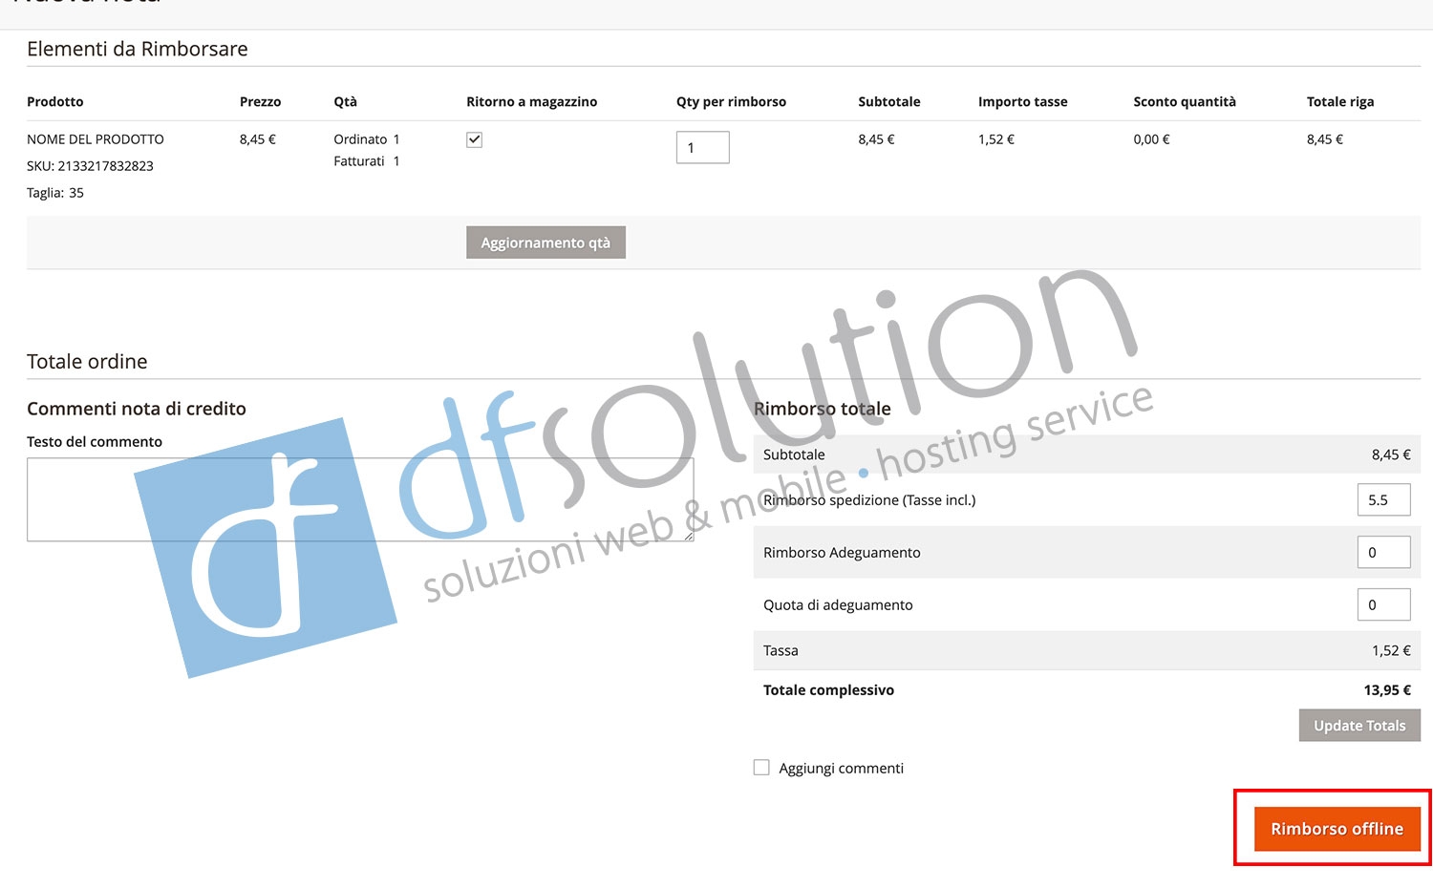Click the Commenti nota di credito heading
The width and height of the screenshot is (1433, 888).
[x=137, y=409]
